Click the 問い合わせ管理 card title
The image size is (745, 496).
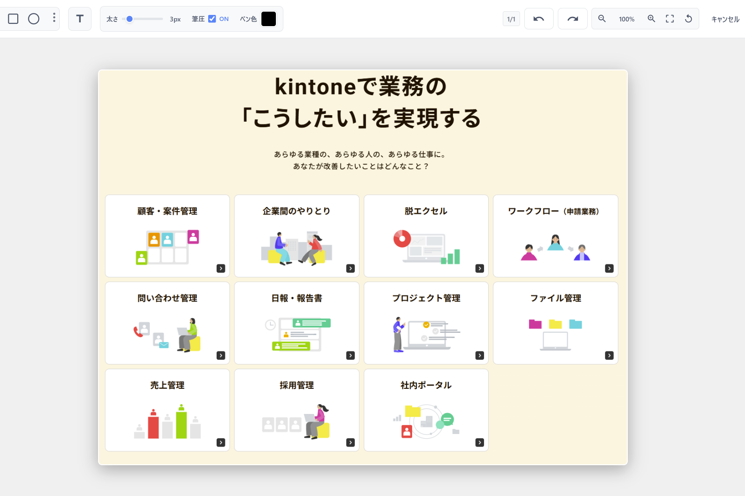point(167,298)
